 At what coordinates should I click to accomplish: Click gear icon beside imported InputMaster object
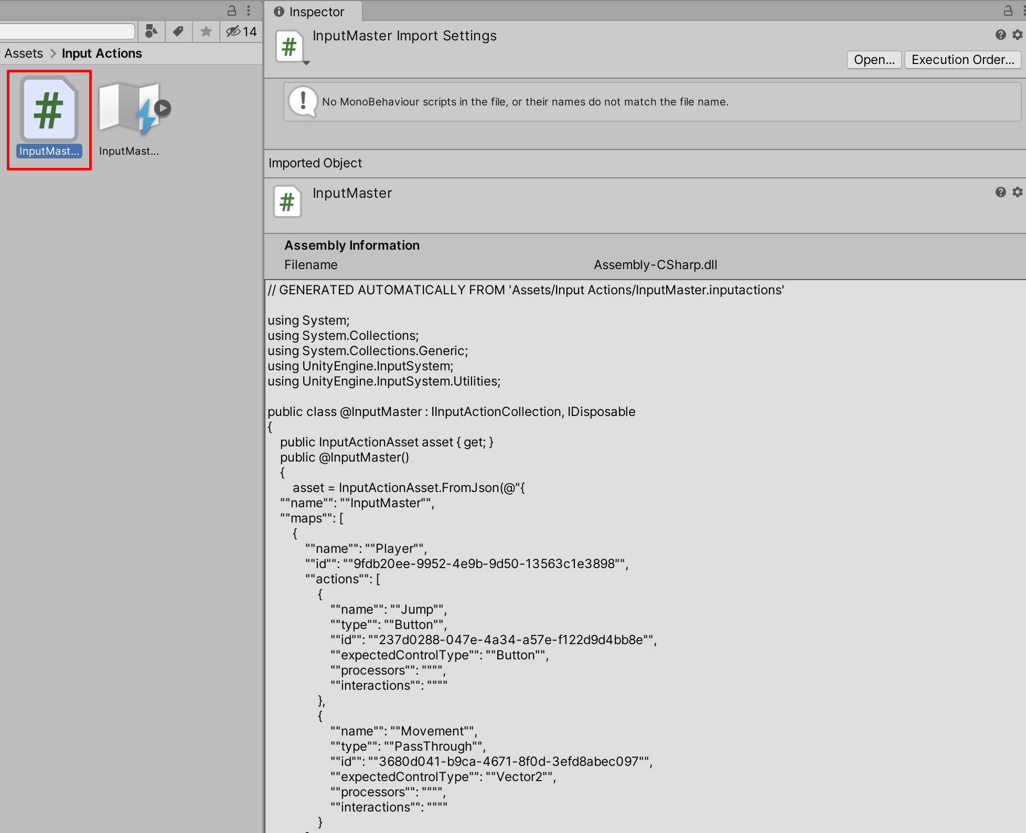pyautogui.click(x=1018, y=192)
